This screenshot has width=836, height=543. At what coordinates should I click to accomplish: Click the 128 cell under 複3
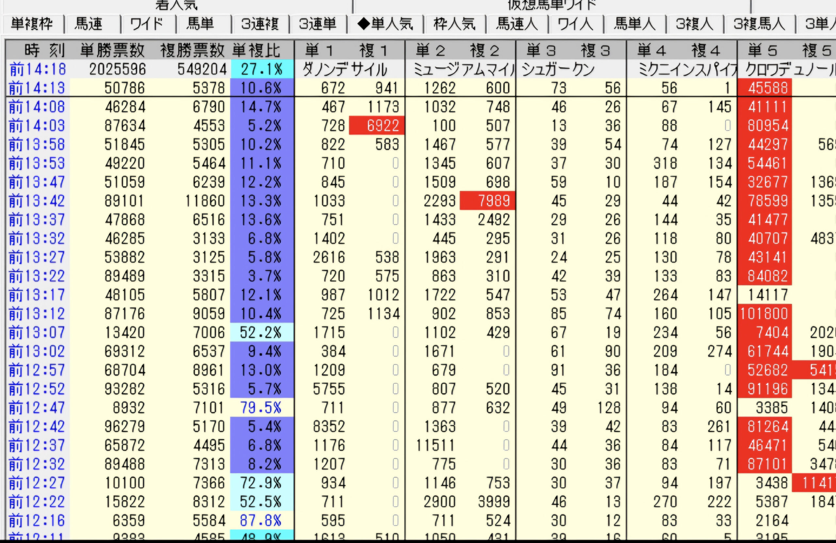click(609, 408)
